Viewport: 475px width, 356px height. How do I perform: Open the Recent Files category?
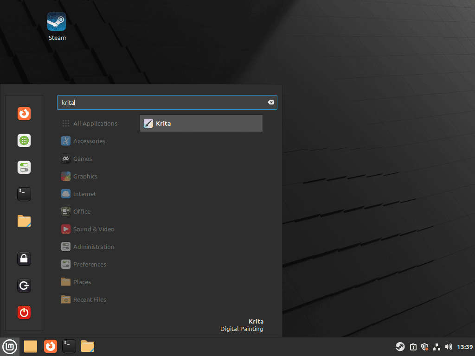(x=89, y=299)
